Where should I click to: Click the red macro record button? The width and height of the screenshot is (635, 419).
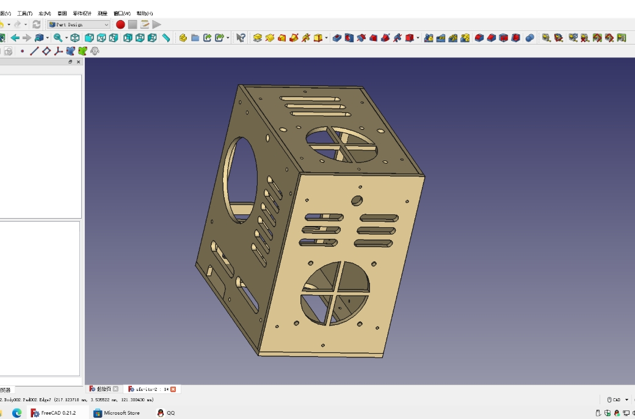tap(120, 24)
